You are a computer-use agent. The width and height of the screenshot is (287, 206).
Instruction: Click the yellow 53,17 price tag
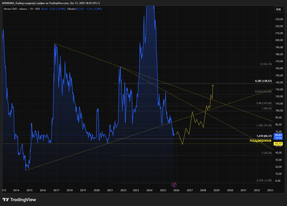pyautogui.click(x=278, y=143)
